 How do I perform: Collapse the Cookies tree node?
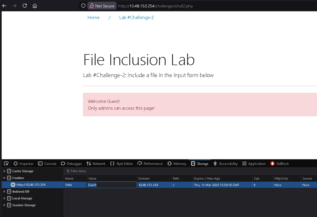point(4,178)
